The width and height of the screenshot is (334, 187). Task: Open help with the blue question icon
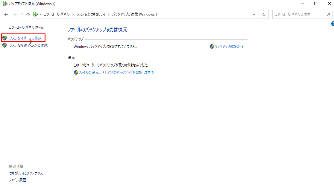point(333,24)
